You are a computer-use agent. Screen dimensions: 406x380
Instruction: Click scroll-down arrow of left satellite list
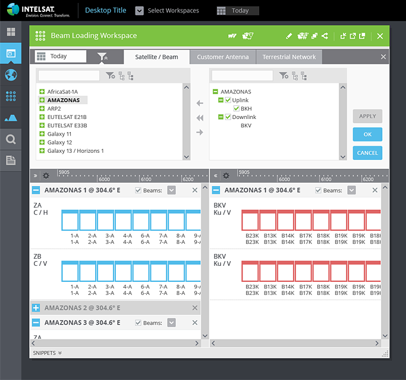(x=187, y=157)
